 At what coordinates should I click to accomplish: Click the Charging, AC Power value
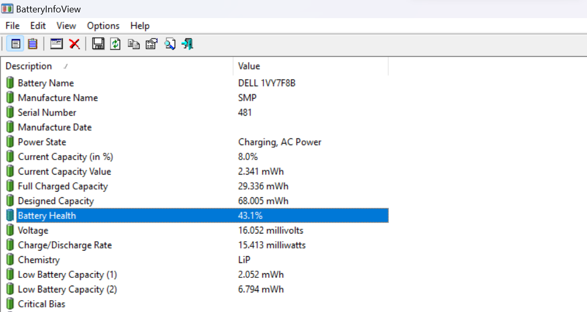click(280, 142)
